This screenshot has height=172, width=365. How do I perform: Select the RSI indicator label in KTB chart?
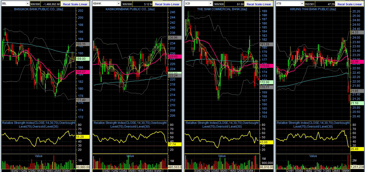pyautogui.click(x=313, y=124)
